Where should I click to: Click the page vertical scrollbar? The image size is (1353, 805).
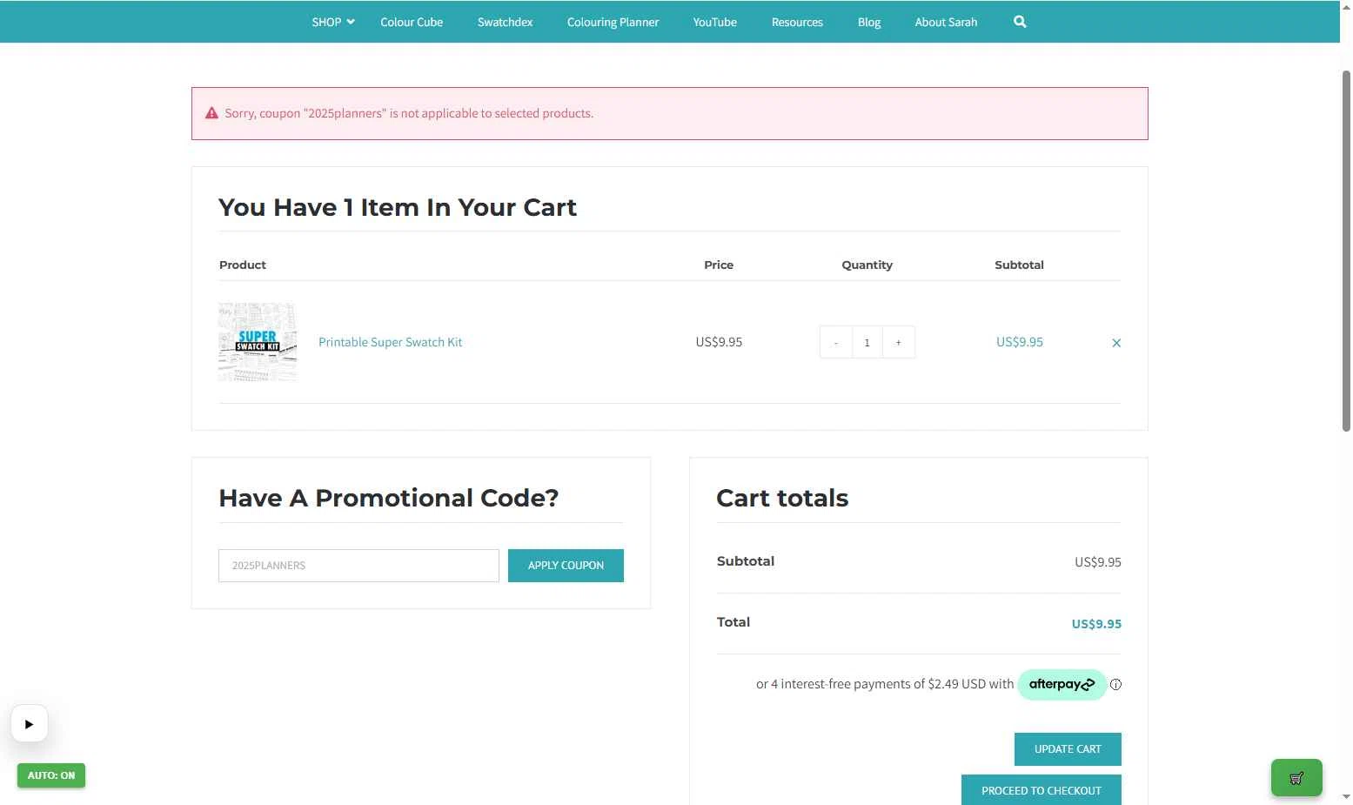[1346, 251]
